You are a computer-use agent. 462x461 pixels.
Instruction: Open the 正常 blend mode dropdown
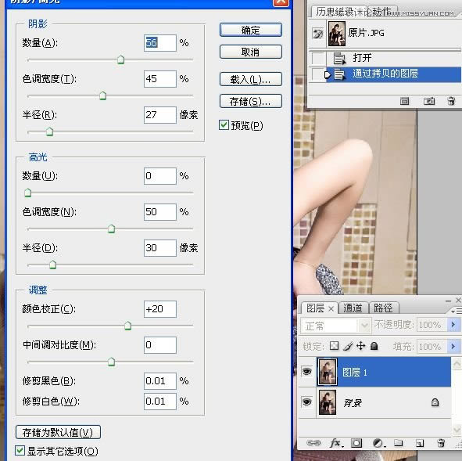click(x=335, y=326)
